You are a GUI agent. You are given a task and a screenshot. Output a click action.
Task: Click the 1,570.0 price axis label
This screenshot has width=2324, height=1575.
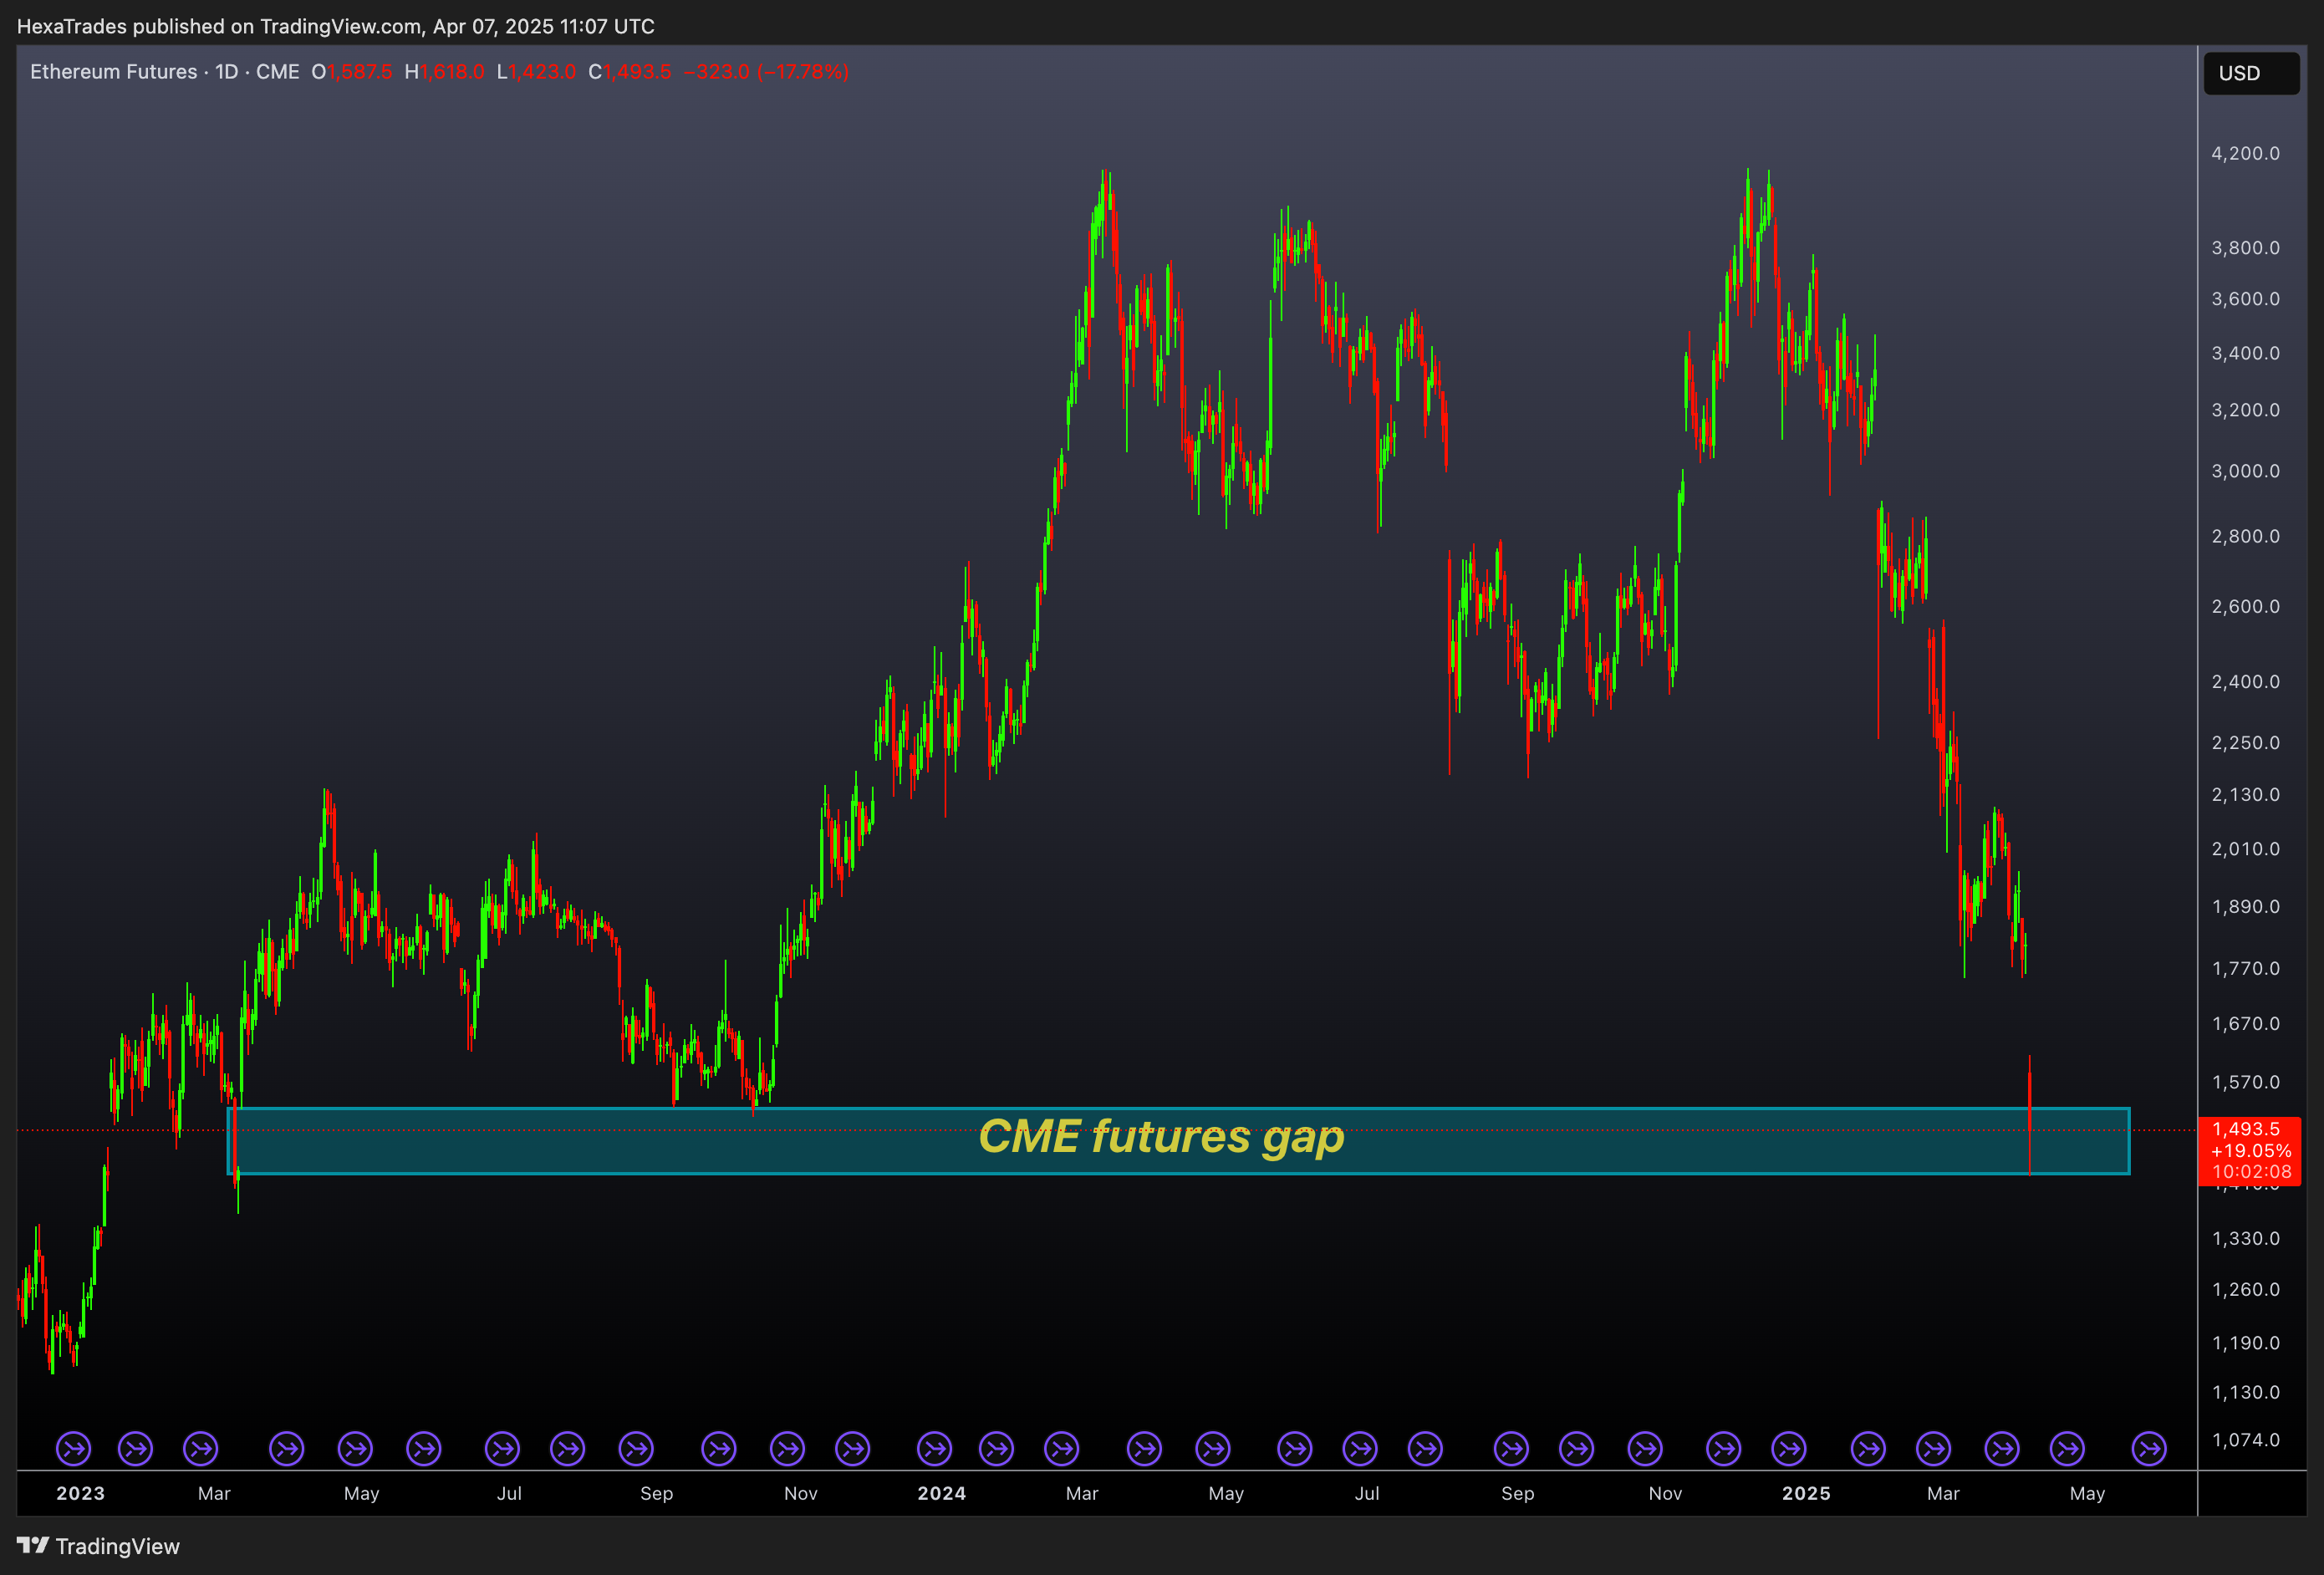pos(2245,1083)
